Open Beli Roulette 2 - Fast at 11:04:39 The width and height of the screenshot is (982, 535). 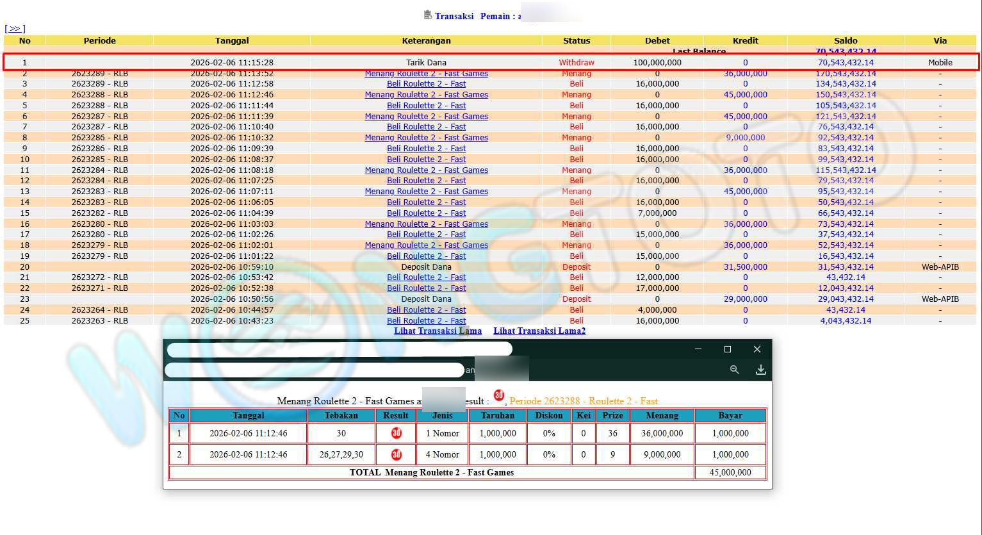coord(426,213)
